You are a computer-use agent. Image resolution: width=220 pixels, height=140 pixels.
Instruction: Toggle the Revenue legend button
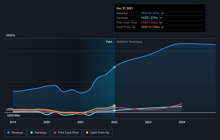(15, 133)
